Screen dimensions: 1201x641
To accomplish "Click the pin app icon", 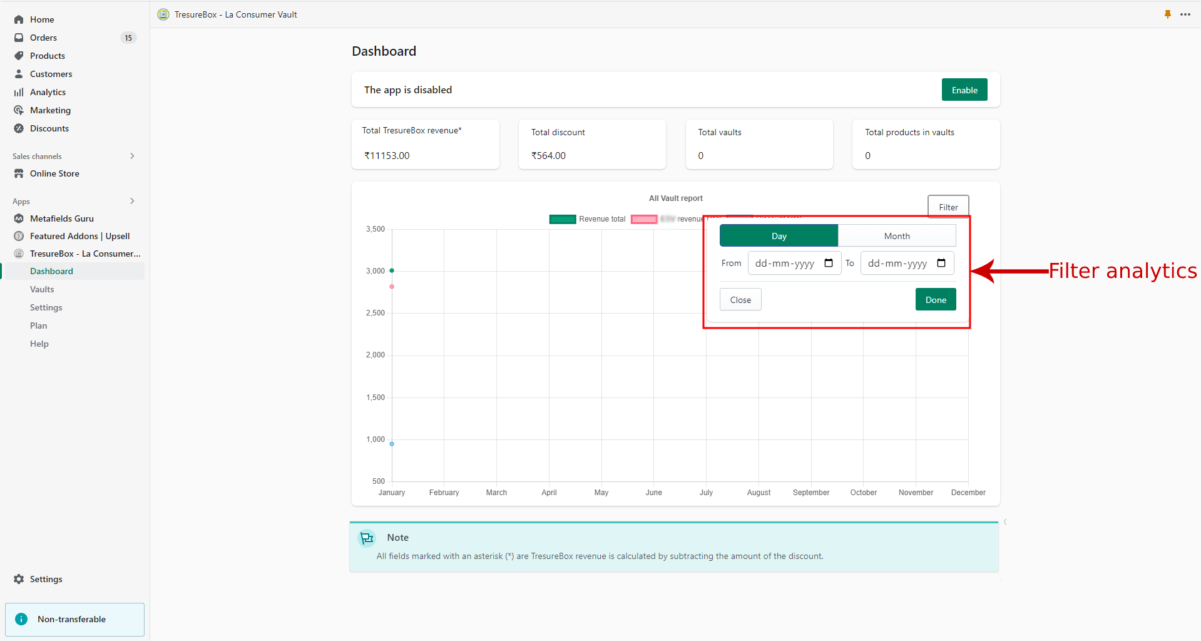I will pos(1168,14).
